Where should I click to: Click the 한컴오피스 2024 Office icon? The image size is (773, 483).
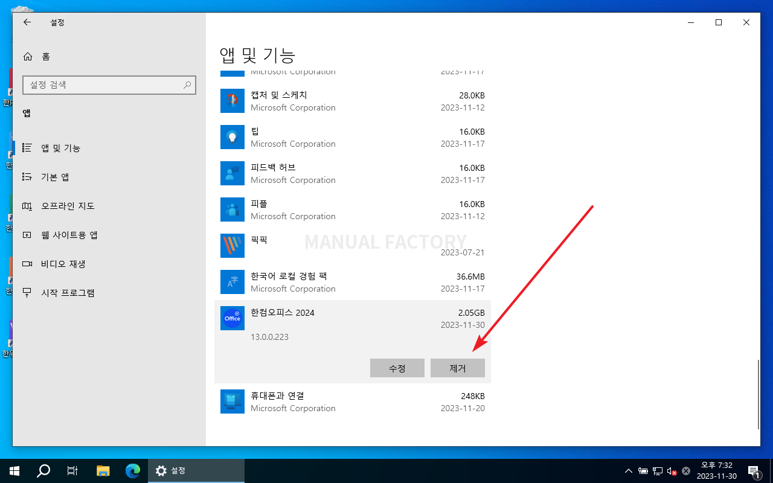coord(233,318)
